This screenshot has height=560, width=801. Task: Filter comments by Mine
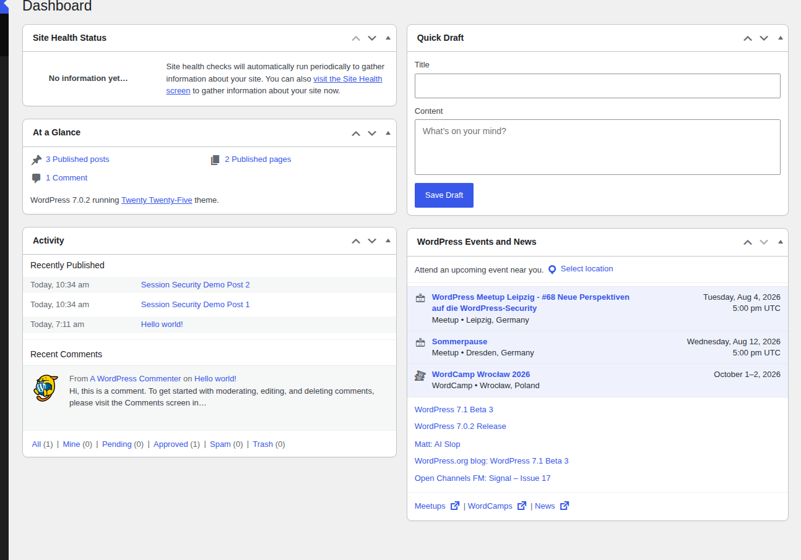point(72,444)
